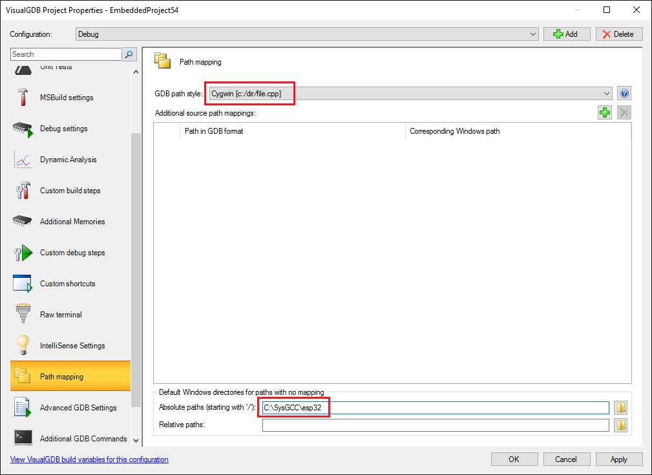Viewport: 652px width, 475px height.
Task: Open Advanced GDB Settings page
Action: (x=70, y=408)
